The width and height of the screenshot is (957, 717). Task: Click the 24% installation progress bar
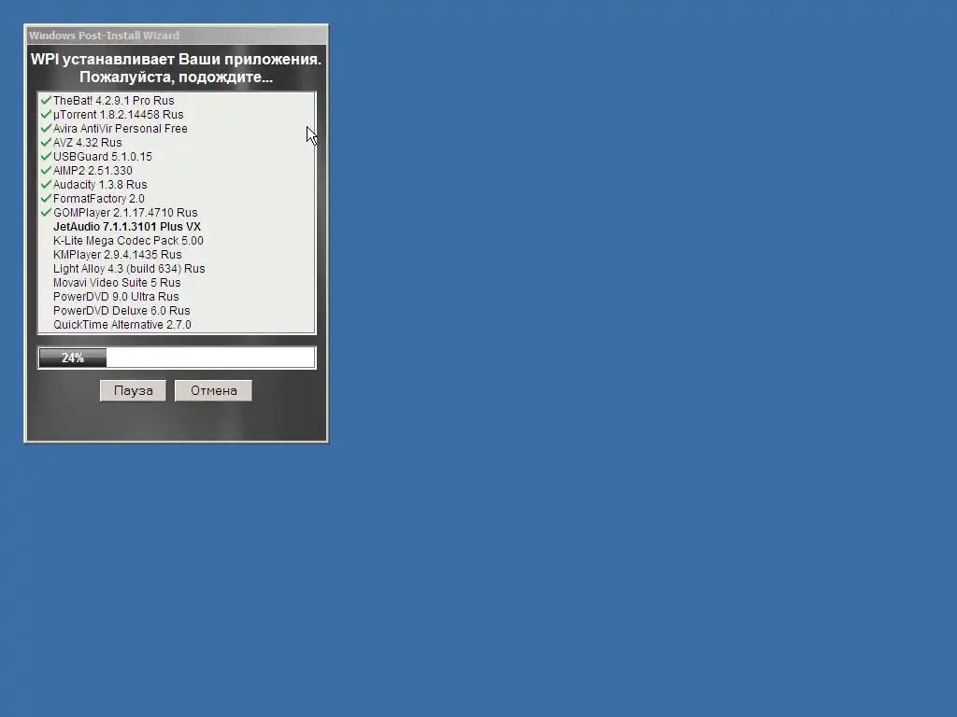(177, 358)
